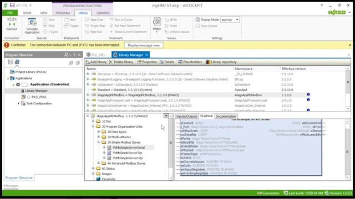The width and height of the screenshot is (355, 199).
Task: Open the Library repository
Action: click(221, 62)
